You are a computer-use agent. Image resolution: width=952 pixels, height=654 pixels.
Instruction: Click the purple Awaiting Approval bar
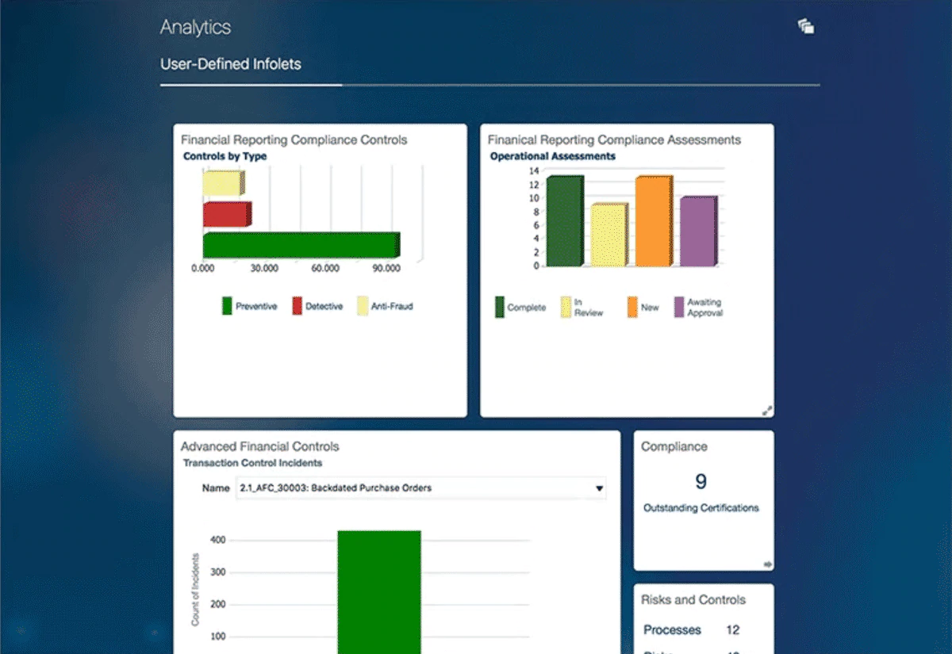tap(697, 231)
